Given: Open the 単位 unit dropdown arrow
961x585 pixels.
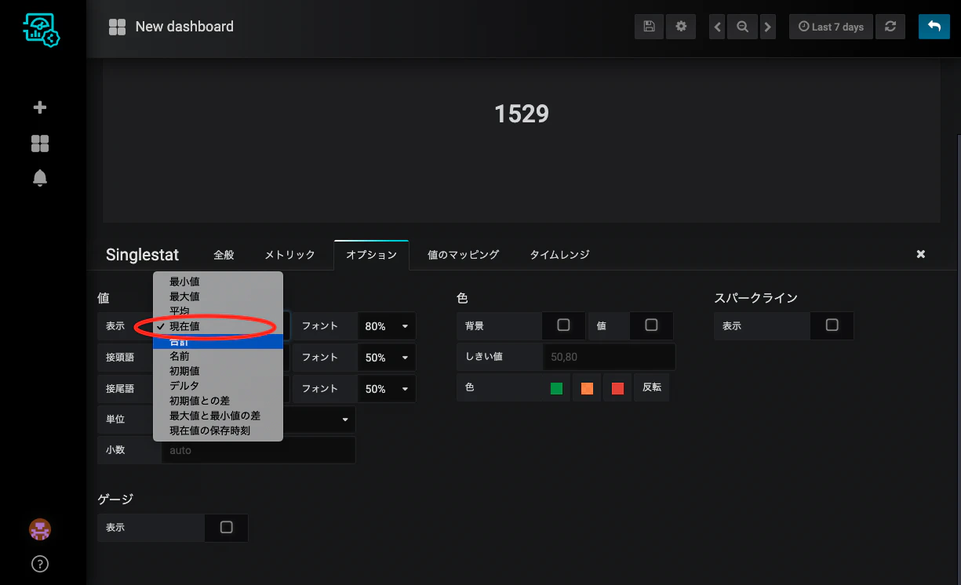Looking at the screenshot, I should click(x=344, y=420).
